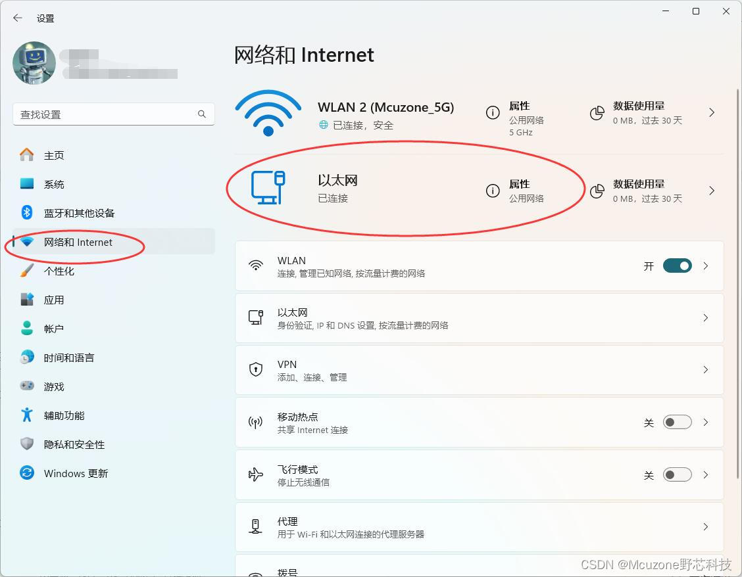Click the 飞行模式 airplane icon
This screenshot has height=577, width=742.
[255, 474]
